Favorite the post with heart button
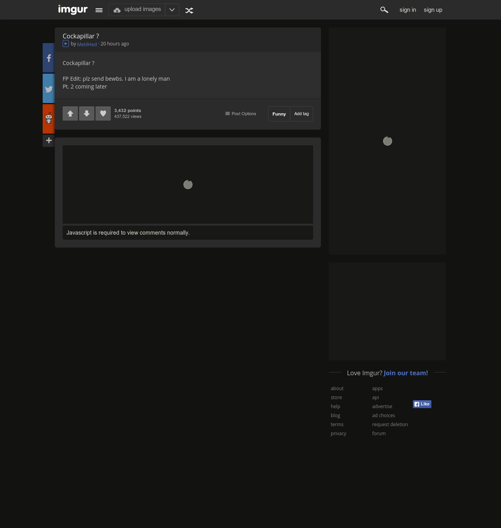This screenshot has width=501, height=528. [103, 114]
